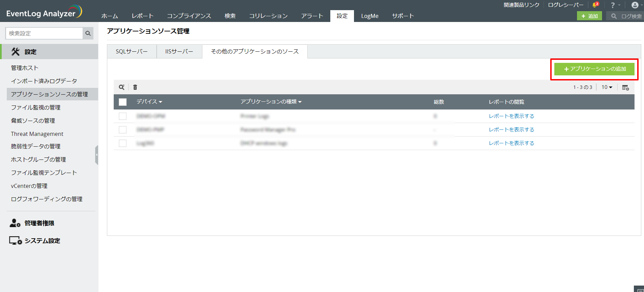Switch to the SQLサーバー tab

(132, 51)
